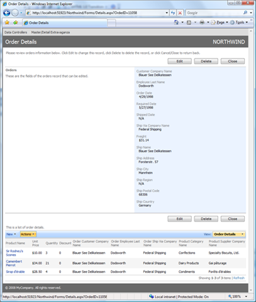This screenshot has height=302, width=256.
Task: Click in the Google search box
Action: click(x=214, y=13)
